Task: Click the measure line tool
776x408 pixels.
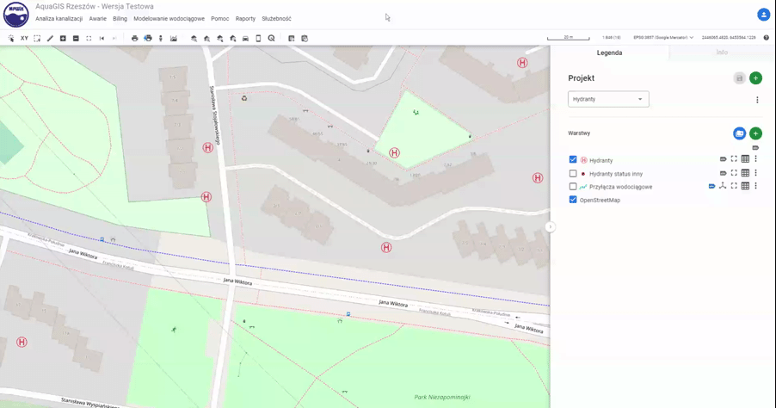Action: pos(50,38)
